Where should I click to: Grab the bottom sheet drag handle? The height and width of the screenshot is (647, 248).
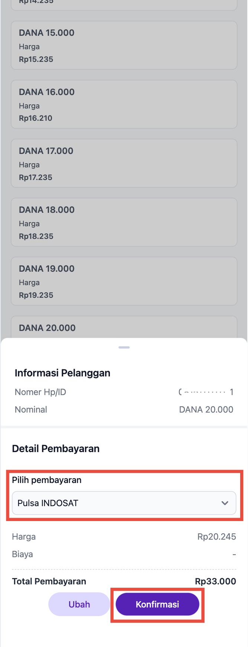click(124, 347)
